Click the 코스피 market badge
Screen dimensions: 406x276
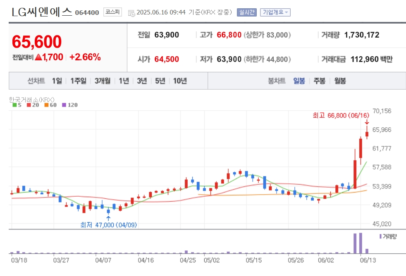tap(112, 12)
